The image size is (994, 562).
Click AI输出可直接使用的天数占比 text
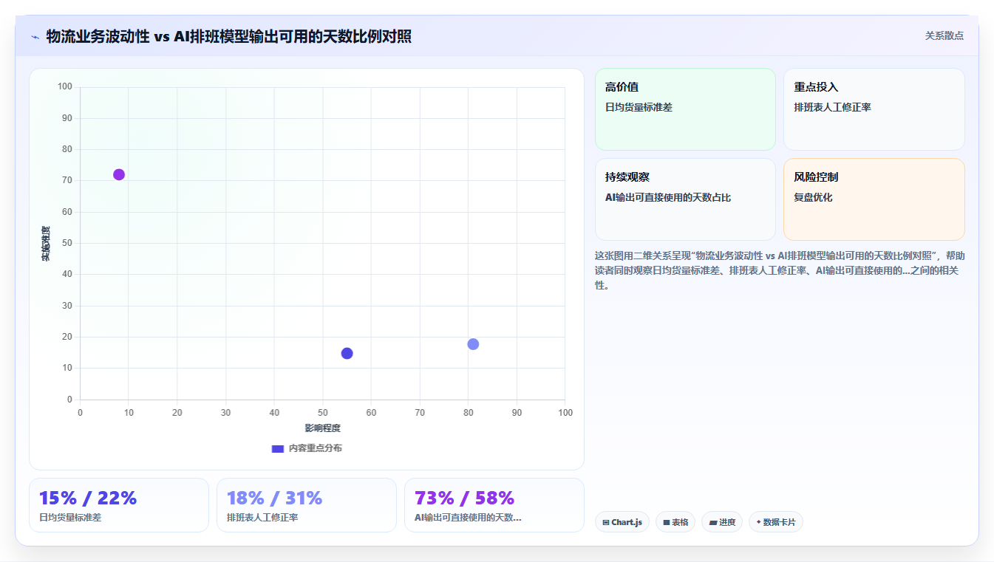[668, 197]
